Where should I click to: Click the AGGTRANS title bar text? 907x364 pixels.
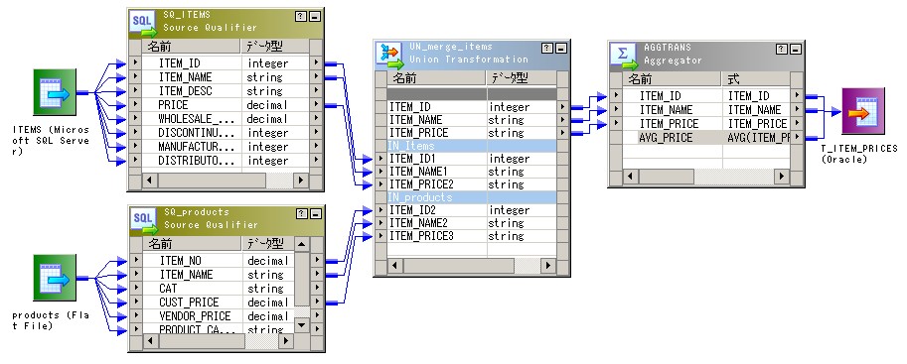point(667,48)
